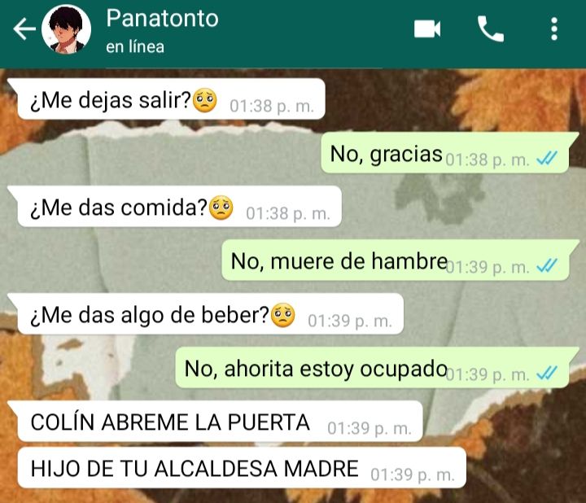Tap the back arrow to leave chat
586x503 pixels.
pos(24,28)
